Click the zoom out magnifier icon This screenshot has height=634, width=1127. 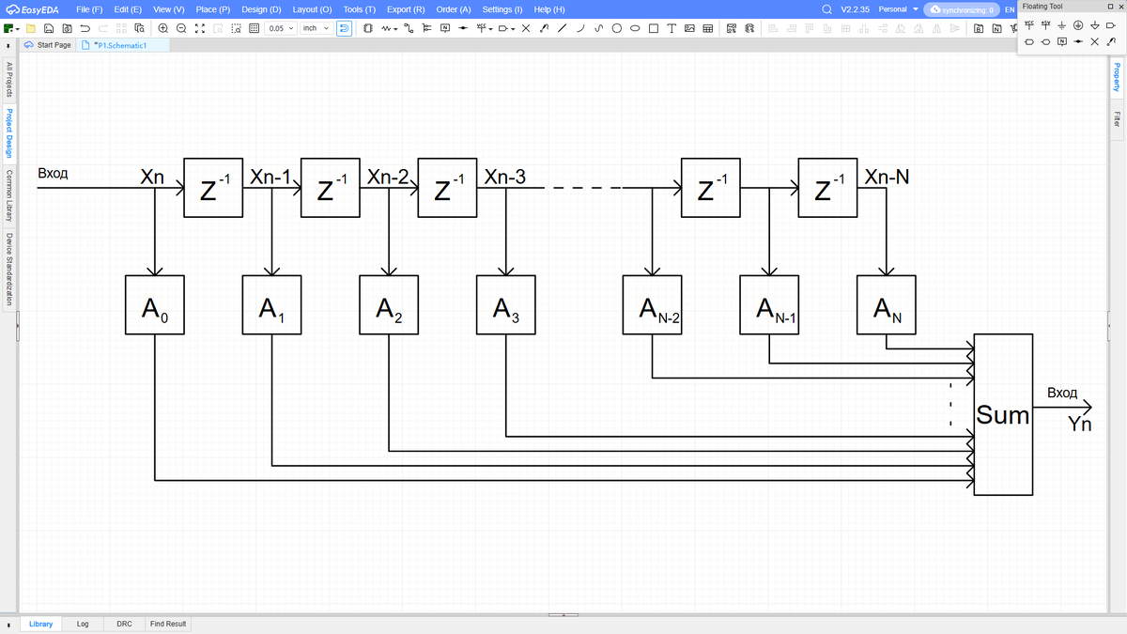click(x=180, y=28)
